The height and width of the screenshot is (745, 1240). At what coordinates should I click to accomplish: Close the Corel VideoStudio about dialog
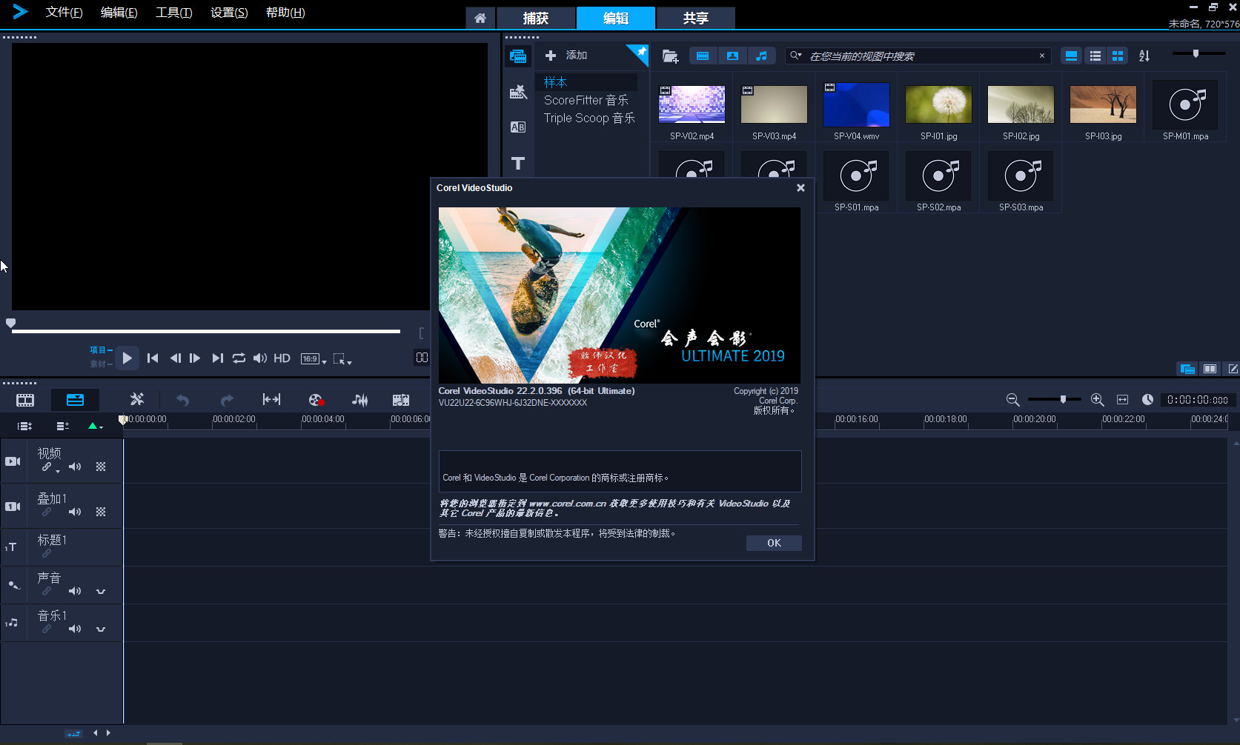point(800,188)
